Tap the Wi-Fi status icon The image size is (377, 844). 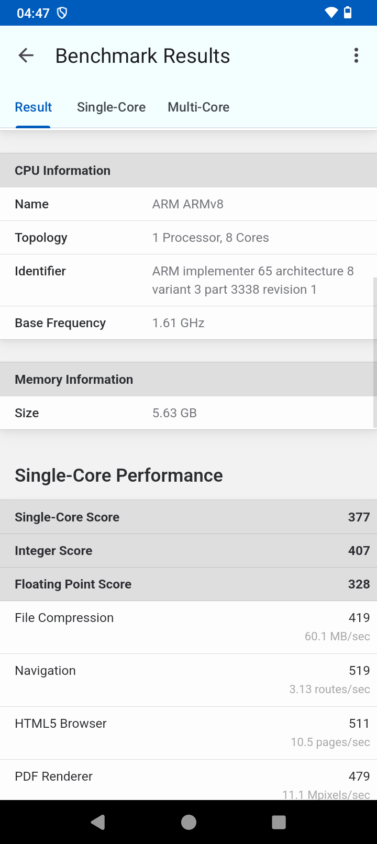click(x=331, y=13)
